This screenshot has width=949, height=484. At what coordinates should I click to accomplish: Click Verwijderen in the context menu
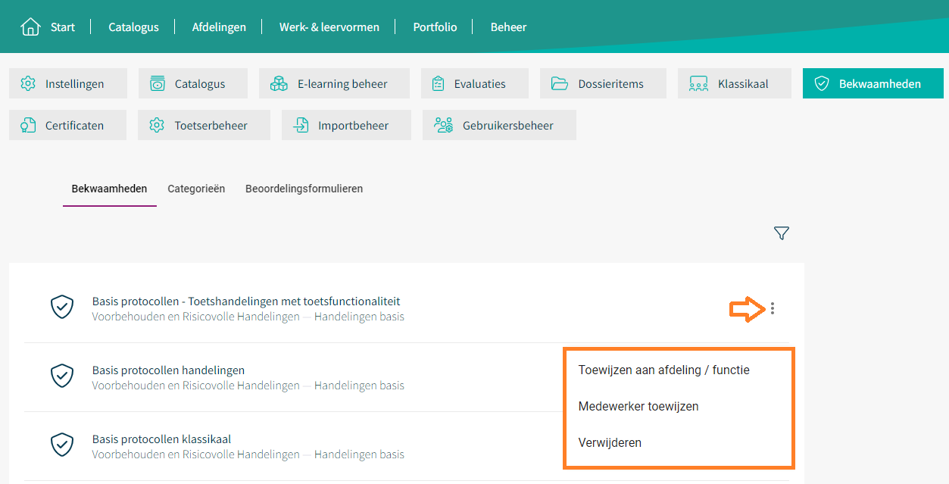(x=610, y=442)
